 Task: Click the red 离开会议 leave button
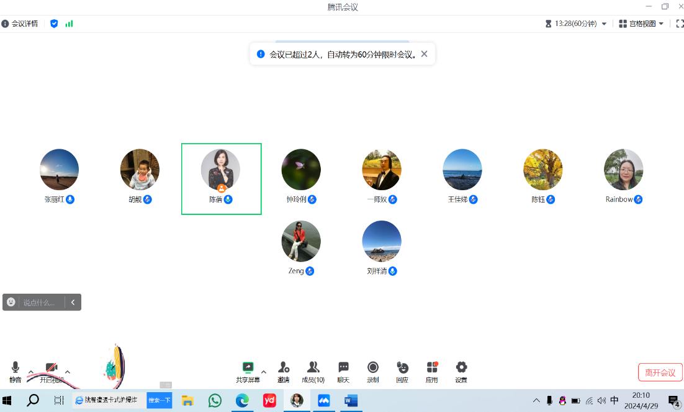[660, 372]
